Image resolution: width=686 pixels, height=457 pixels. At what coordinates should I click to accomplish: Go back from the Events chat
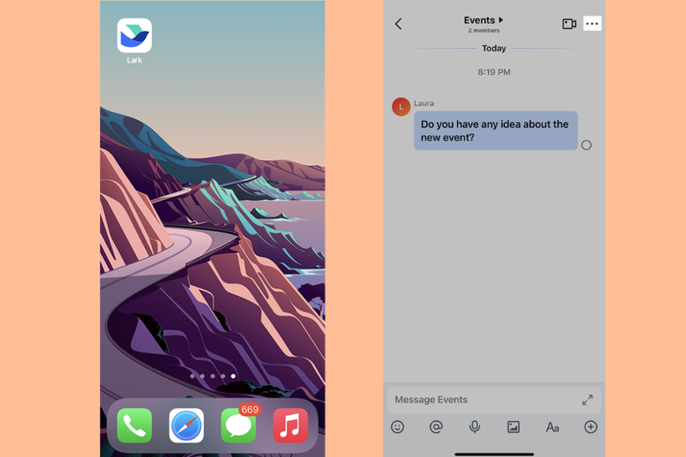pyautogui.click(x=398, y=24)
